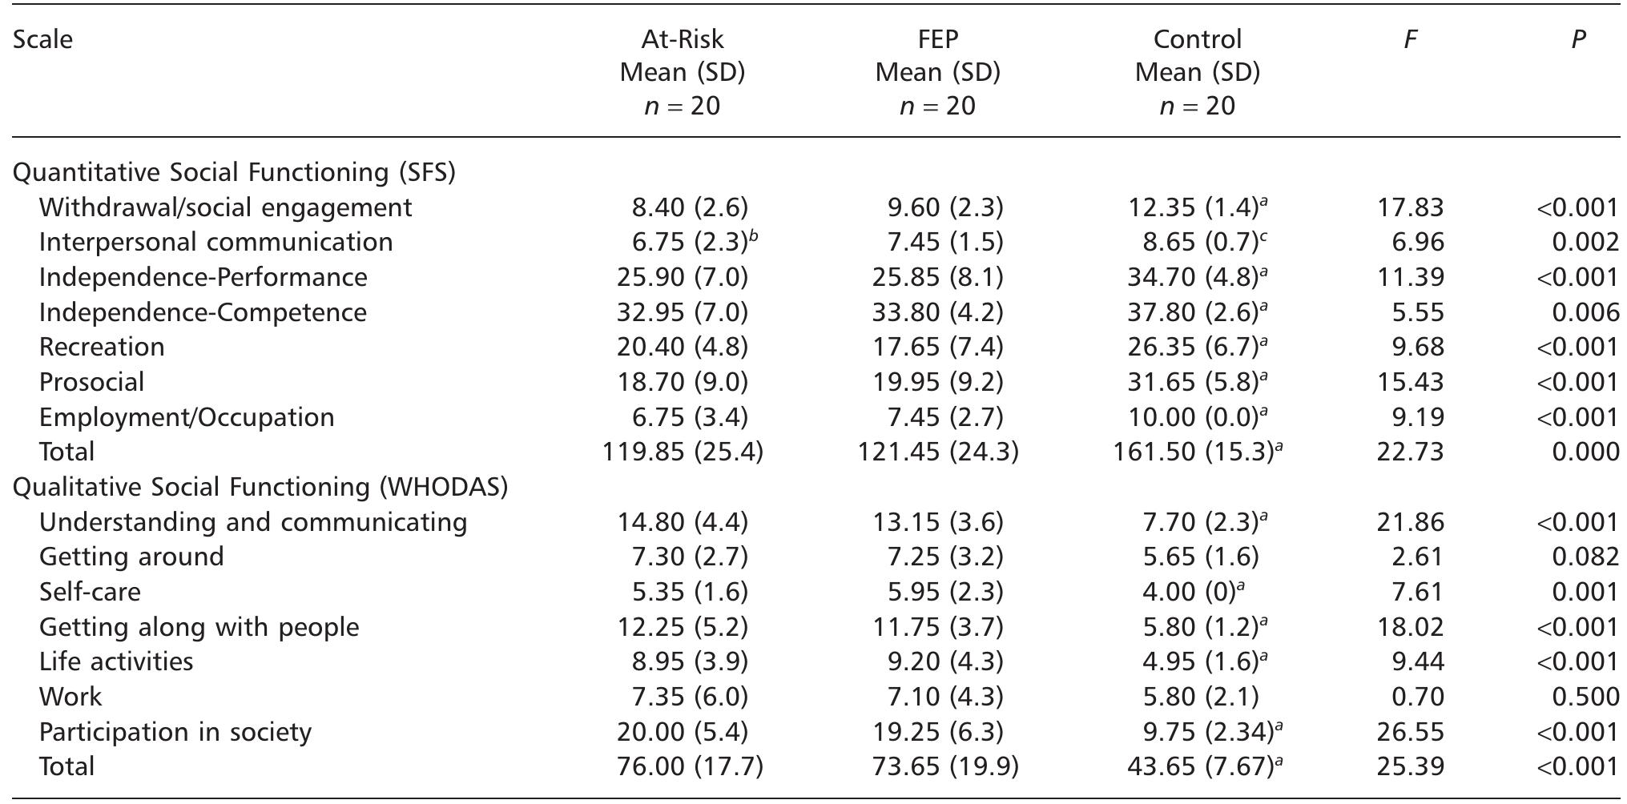Click the Recreation row label
This screenshot has width=1627, height=804.
102,347
